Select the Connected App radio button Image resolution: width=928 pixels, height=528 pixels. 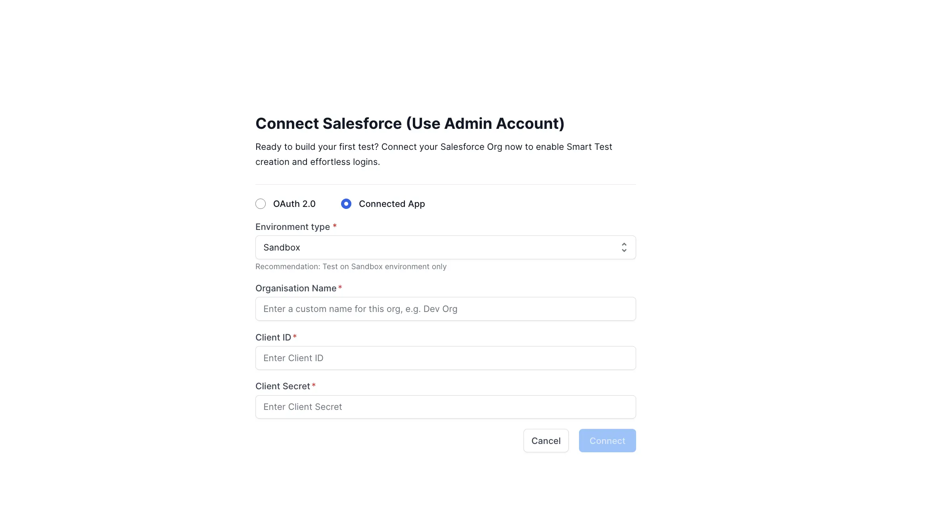click(346, 204)
